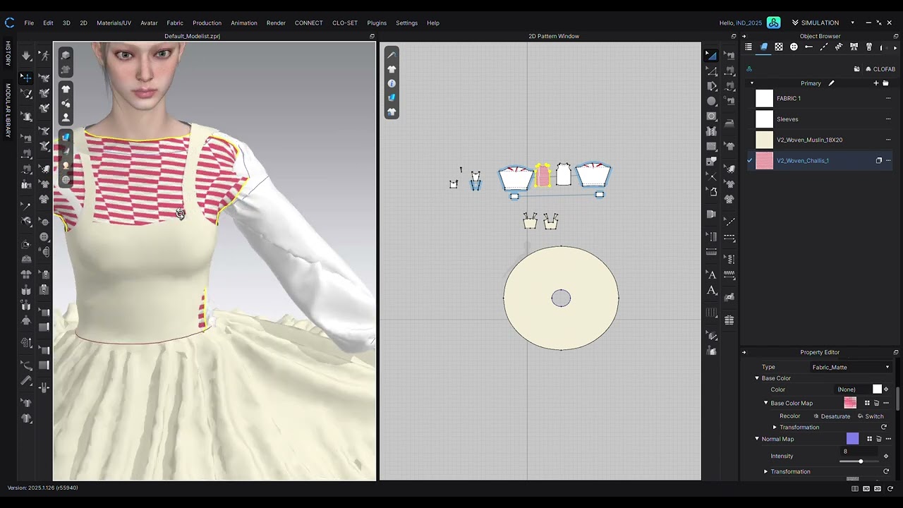Open the Puckering tab in Object Browser
Screen dimensions: 903x508
coord(839,47)
